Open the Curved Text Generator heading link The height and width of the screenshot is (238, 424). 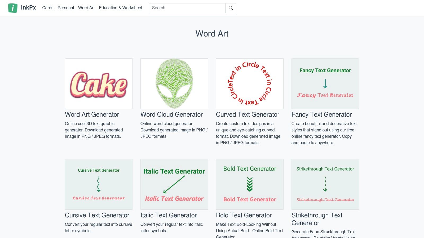pyautogui.click(x=248, y=115)
